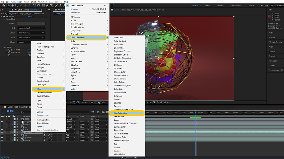The image size is (284, 159).
Task: Toggle the checkbox in the Process section
Action: 28,55
